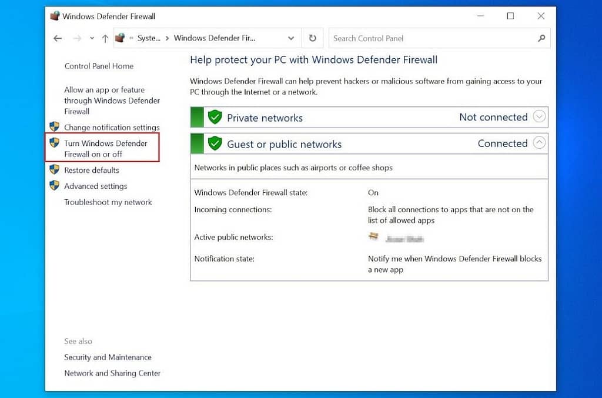Click the shield icon beside Restore defaults

[x=55, y=169]
